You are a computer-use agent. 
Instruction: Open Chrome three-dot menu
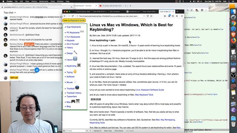(206, 10)
